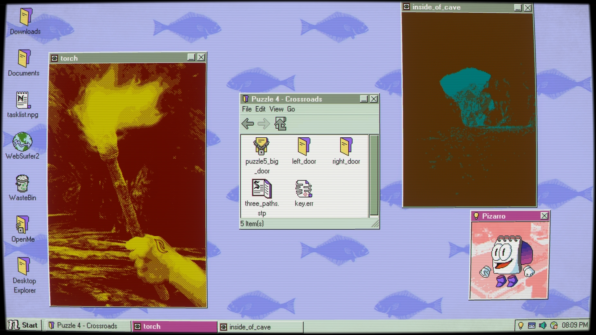Click the back arrow navigation button
Image resolution: width=596 pixels, height=335 pixels.
248,124
